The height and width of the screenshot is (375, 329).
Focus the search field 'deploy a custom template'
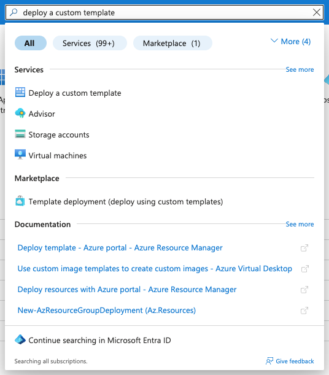(x=164, y=12)
